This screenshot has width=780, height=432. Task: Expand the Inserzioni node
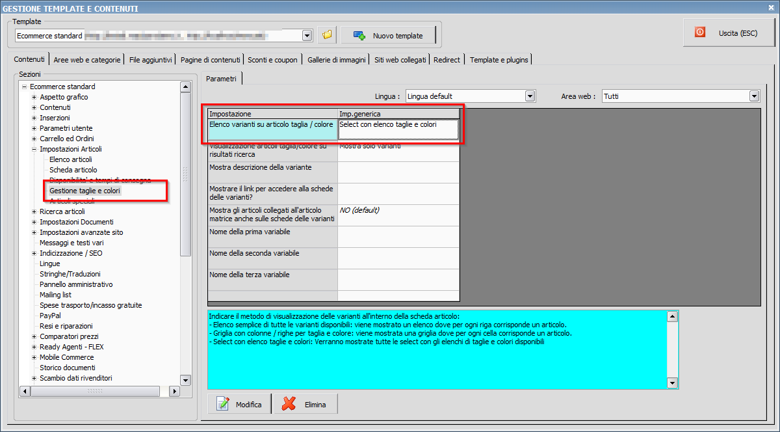(34, 118)
